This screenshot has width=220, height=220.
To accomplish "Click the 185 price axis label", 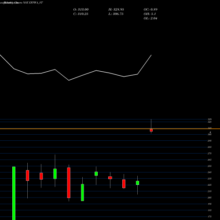I will click(209, 210).
